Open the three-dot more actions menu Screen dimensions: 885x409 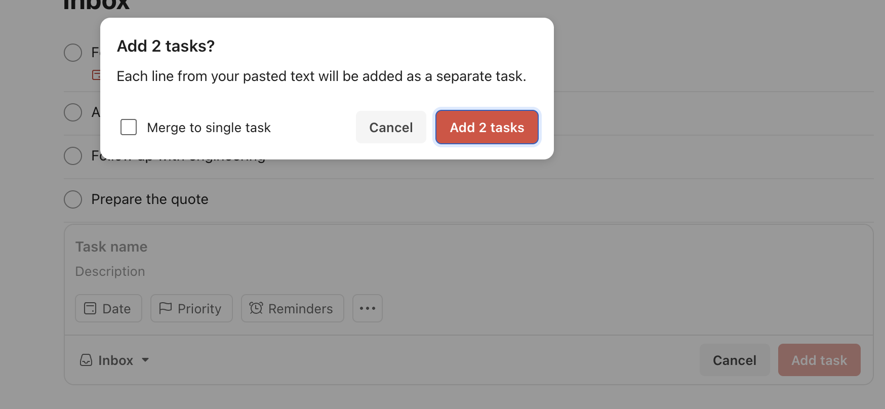(x=367, y=308)
